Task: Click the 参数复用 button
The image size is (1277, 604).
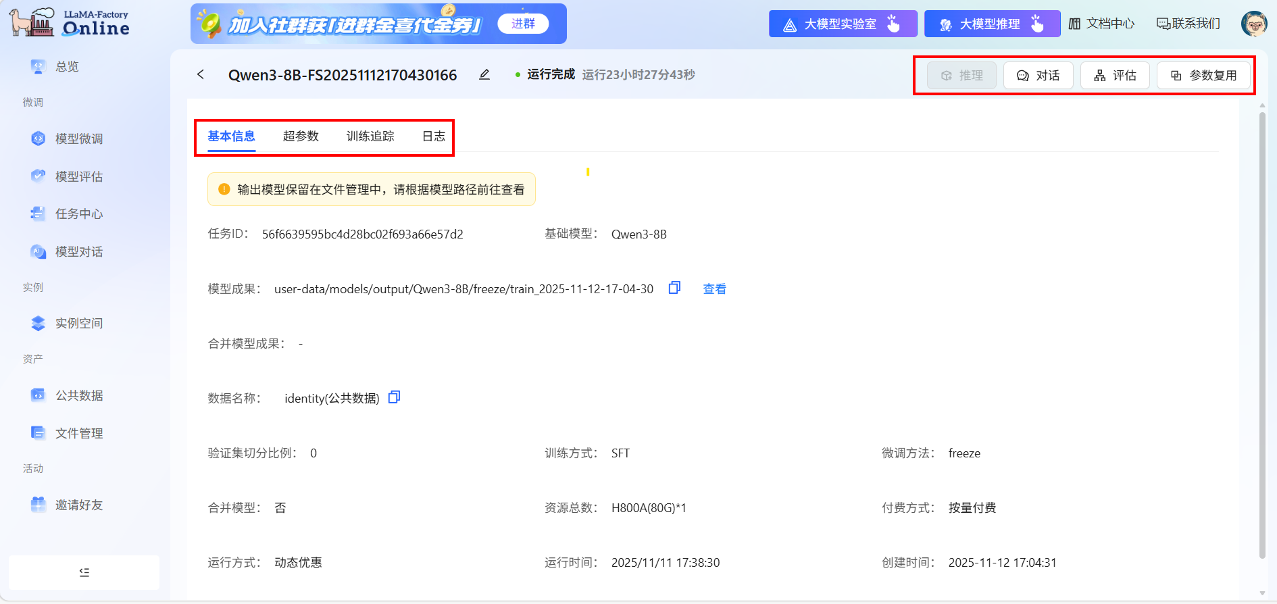Action: click(1203, 75)
